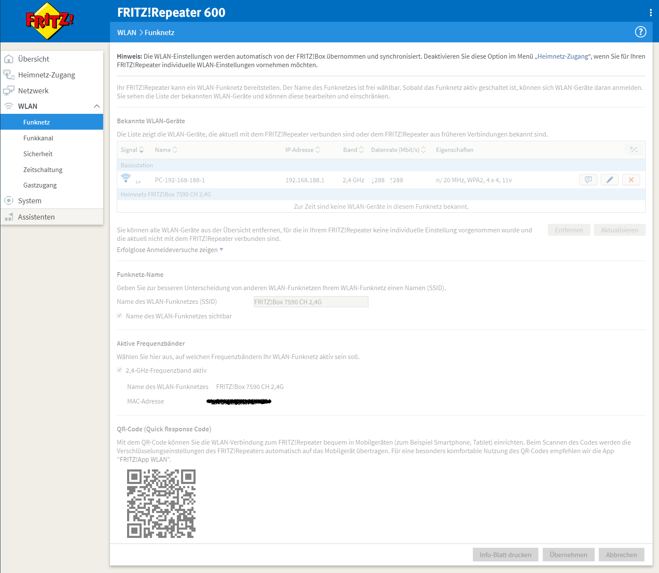Select Gastzugang submenu item
Image resolution: width=659 pixels, height=573 pixels.
pos(52,185)
